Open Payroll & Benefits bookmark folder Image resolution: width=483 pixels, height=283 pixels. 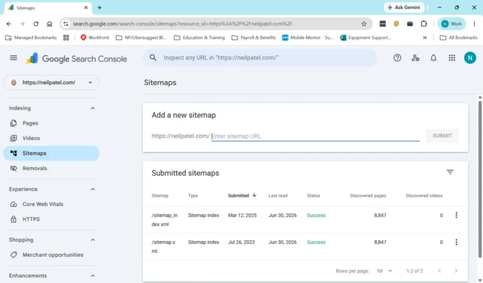253,37
